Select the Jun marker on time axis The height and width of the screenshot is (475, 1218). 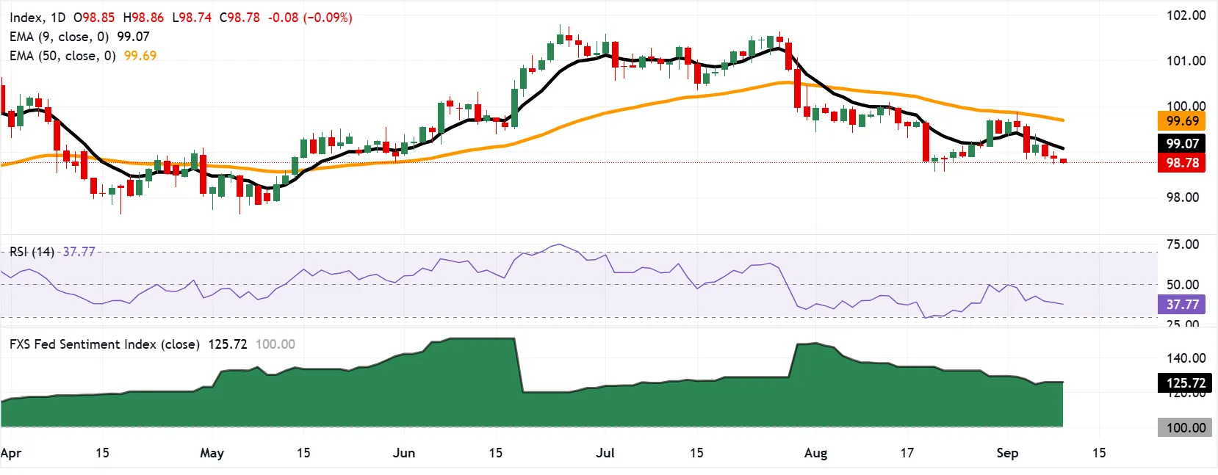[x=404, y=453]
